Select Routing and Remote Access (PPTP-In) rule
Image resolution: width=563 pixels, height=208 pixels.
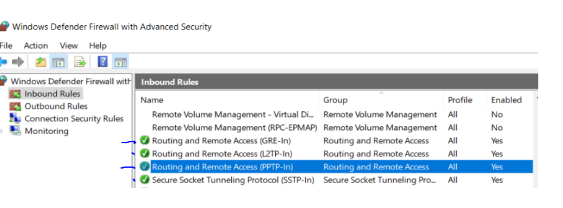click(x=223, y=167)
